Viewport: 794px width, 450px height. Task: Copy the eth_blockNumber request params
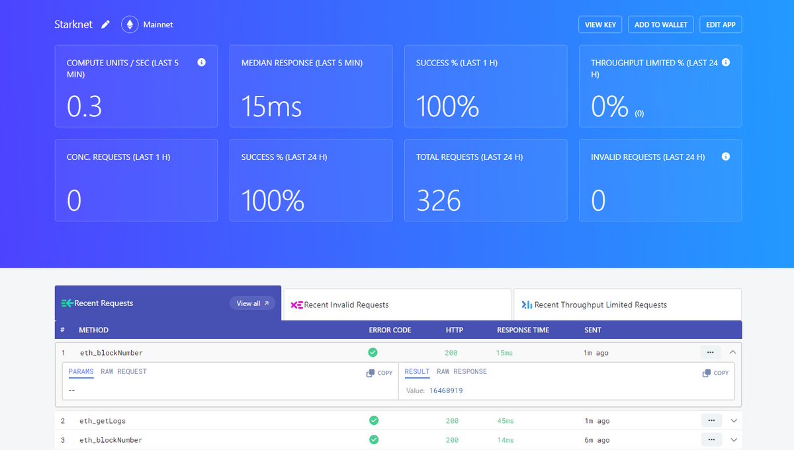(x=378, y=373)
